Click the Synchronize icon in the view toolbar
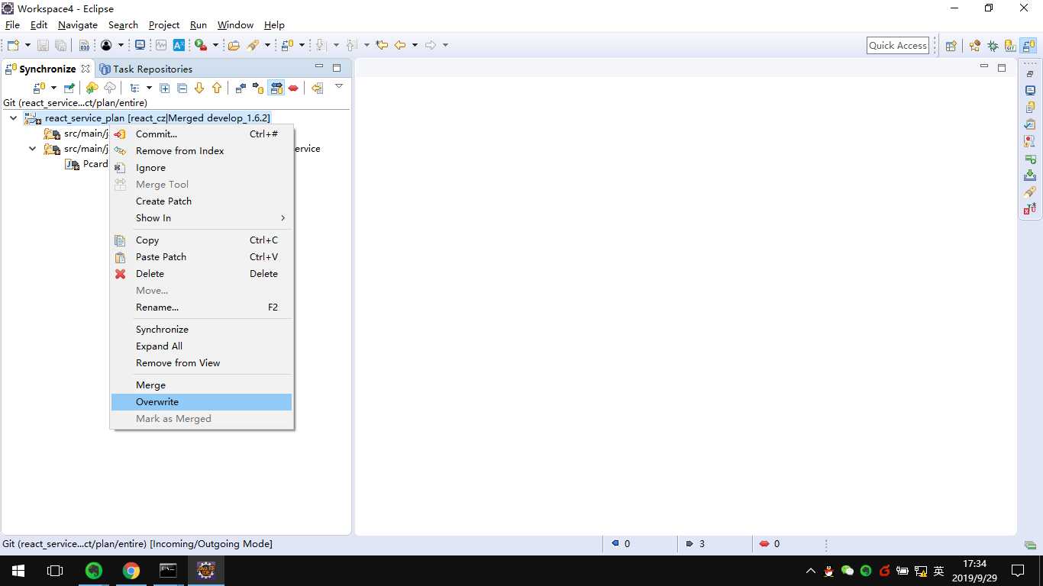 39,88
